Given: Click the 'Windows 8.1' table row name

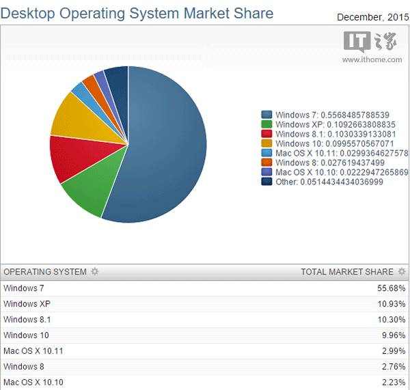Looking at the screenshot, I should coord(27,320).
